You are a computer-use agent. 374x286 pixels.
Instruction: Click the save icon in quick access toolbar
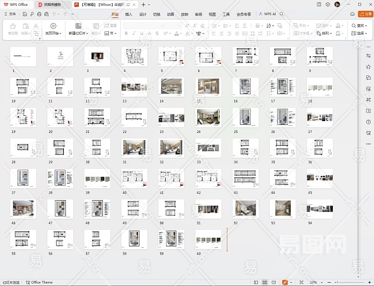click(x=25, y=14)
